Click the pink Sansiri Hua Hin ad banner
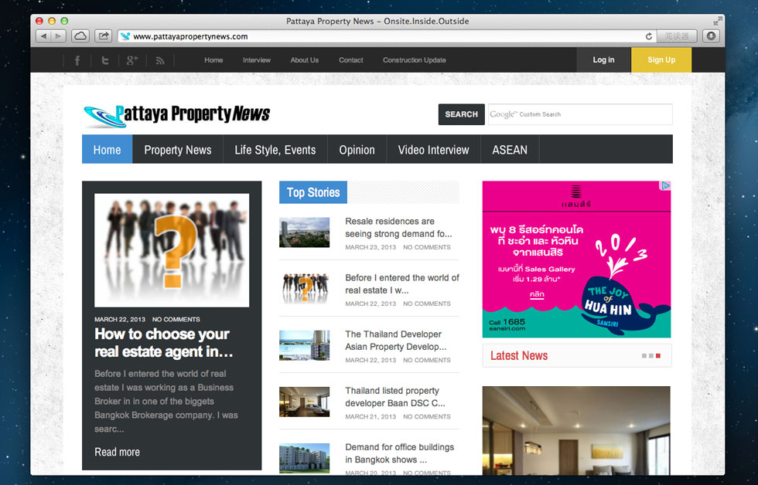Image resolution: width=758 pixels, height=485 pixels. pyautogui.click(x=576, y=259)
